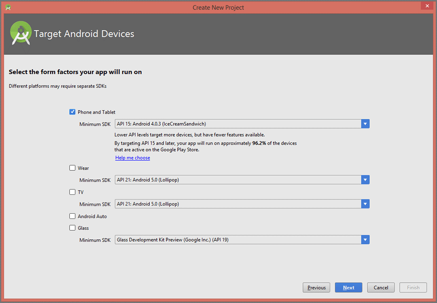Open the Wear Minimum SDK dropdown arrow
The width and height of the screenshot is (437, 303).
click(365, 180)
